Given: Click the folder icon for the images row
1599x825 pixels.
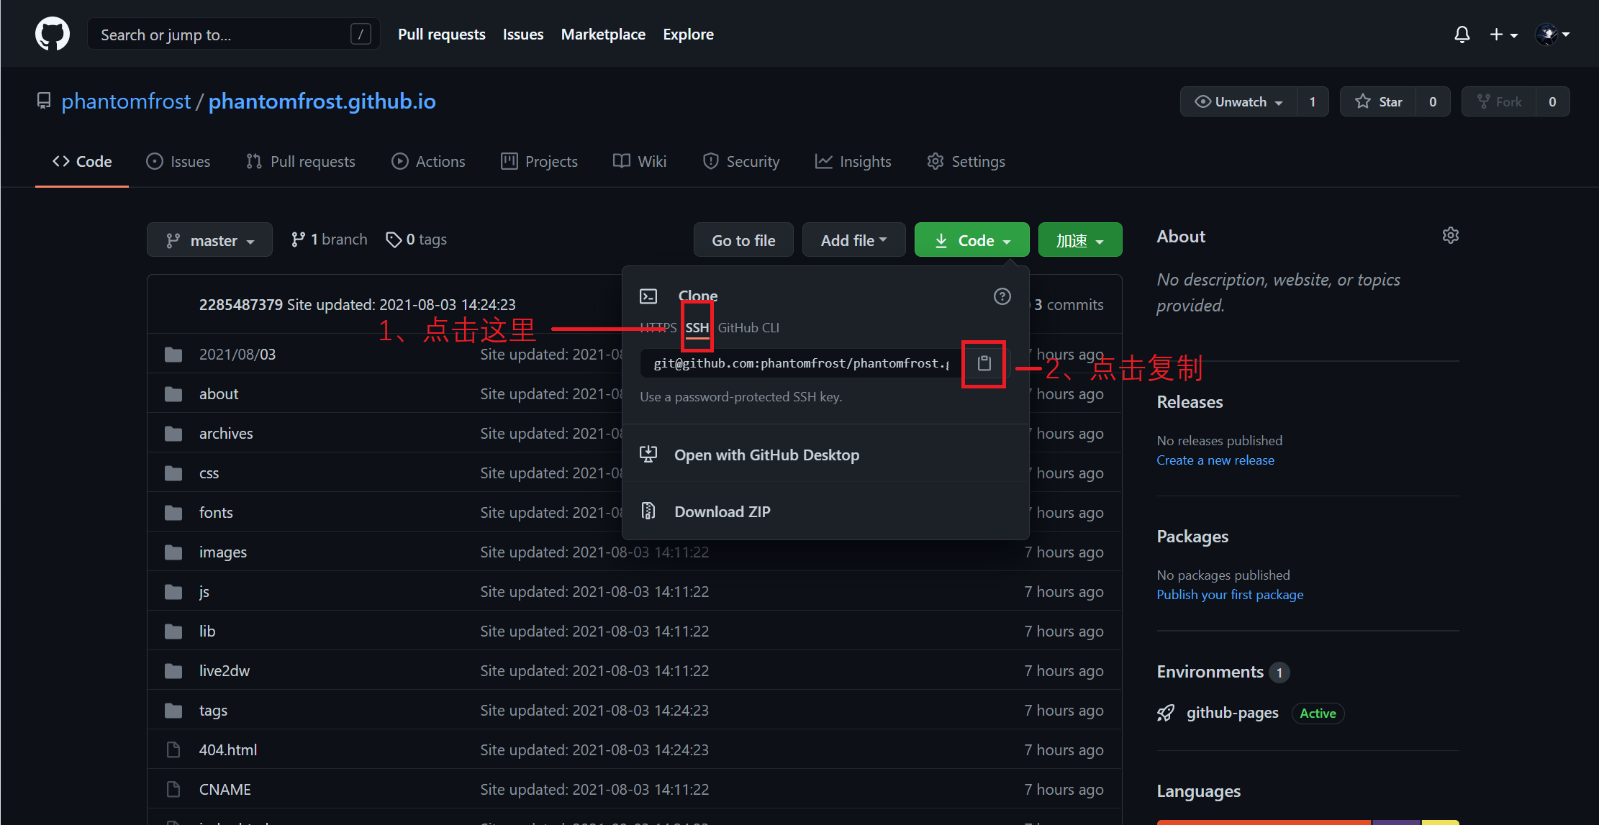Looking at the screenshot, I should click(173, 552).
